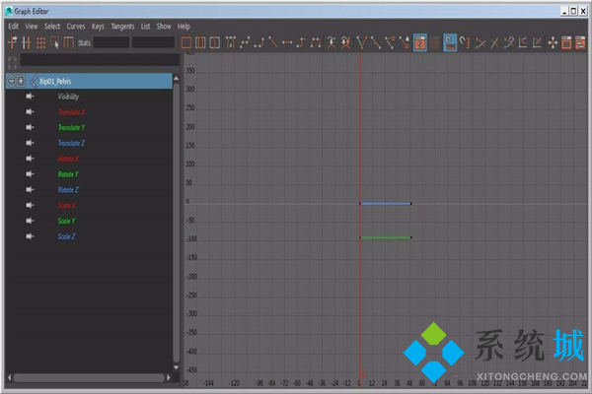This screenshot has height=394, width=592.
Task: Open the Keys menu
Action: click(x=98, y=26)
